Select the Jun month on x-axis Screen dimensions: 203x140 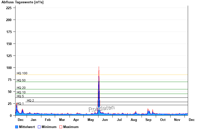[x=105, y=120]
